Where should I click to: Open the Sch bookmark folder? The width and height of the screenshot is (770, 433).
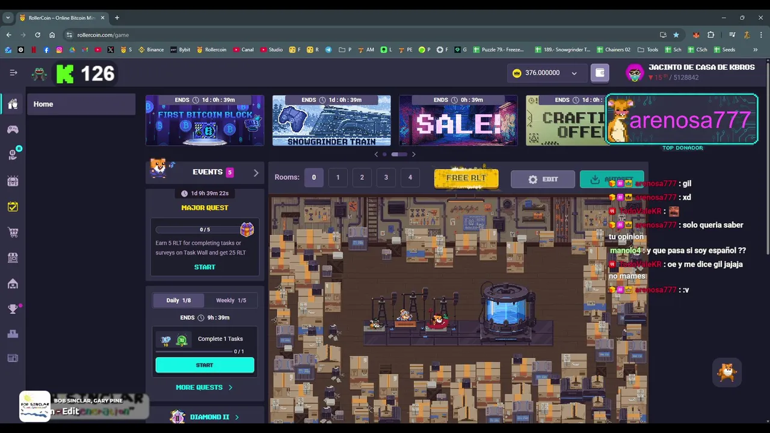click(673, 49)
